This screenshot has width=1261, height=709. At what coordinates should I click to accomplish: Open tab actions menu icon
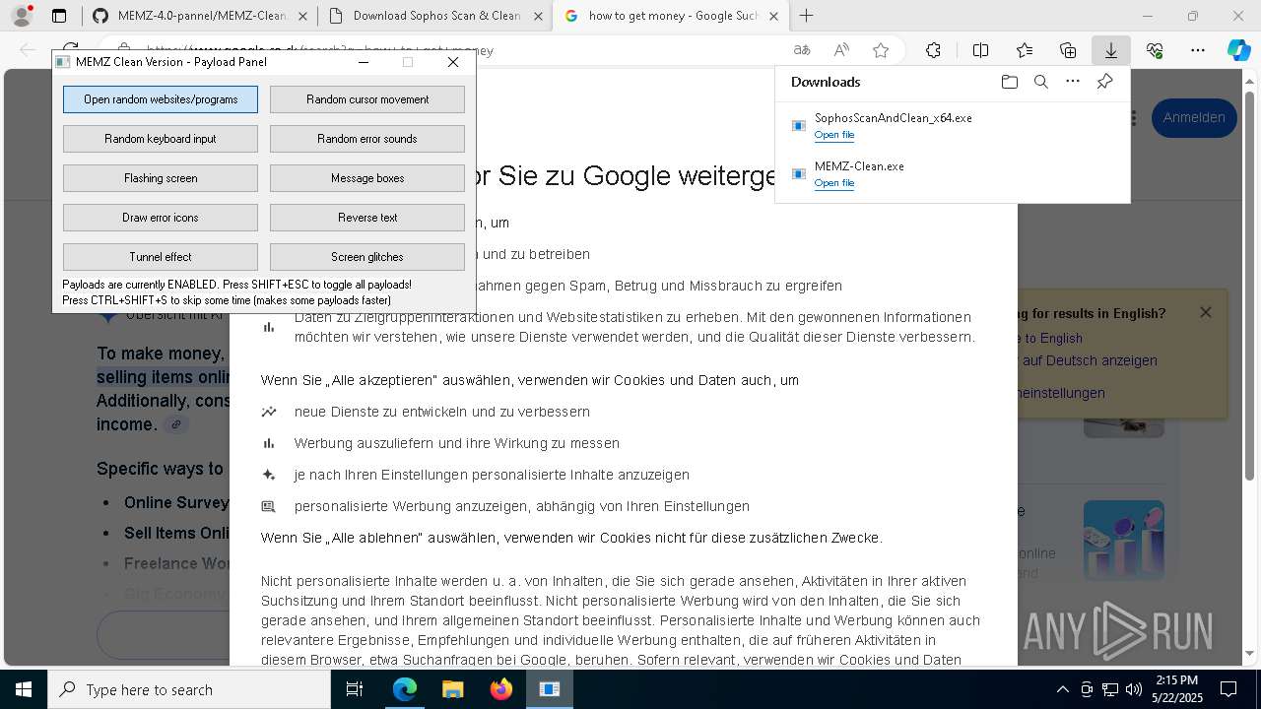coord(59,16)
